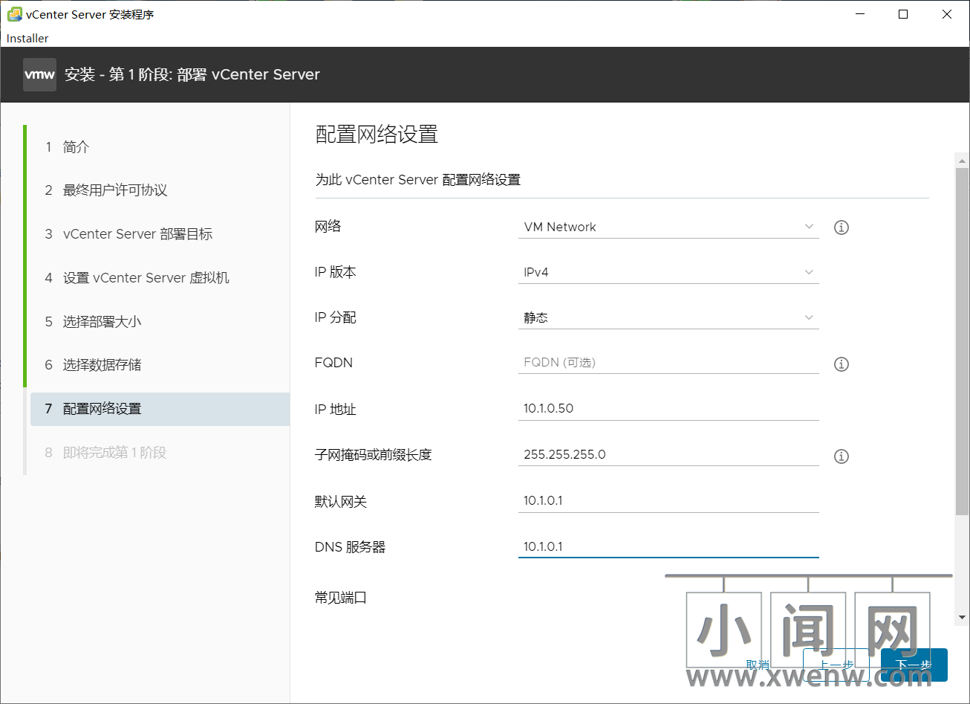Click the FQDN input field
The width and height of the screenshot is (970, 704).
click(x=668, y=363)
